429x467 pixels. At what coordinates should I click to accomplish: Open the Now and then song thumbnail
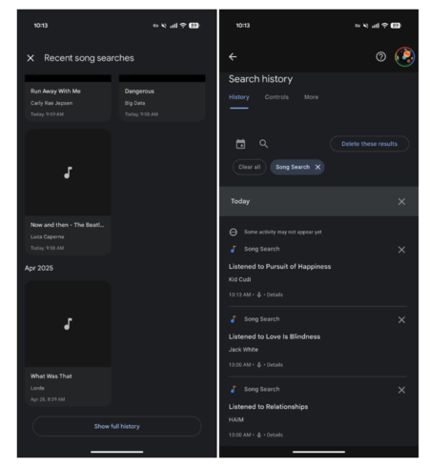tap(68, 173)
